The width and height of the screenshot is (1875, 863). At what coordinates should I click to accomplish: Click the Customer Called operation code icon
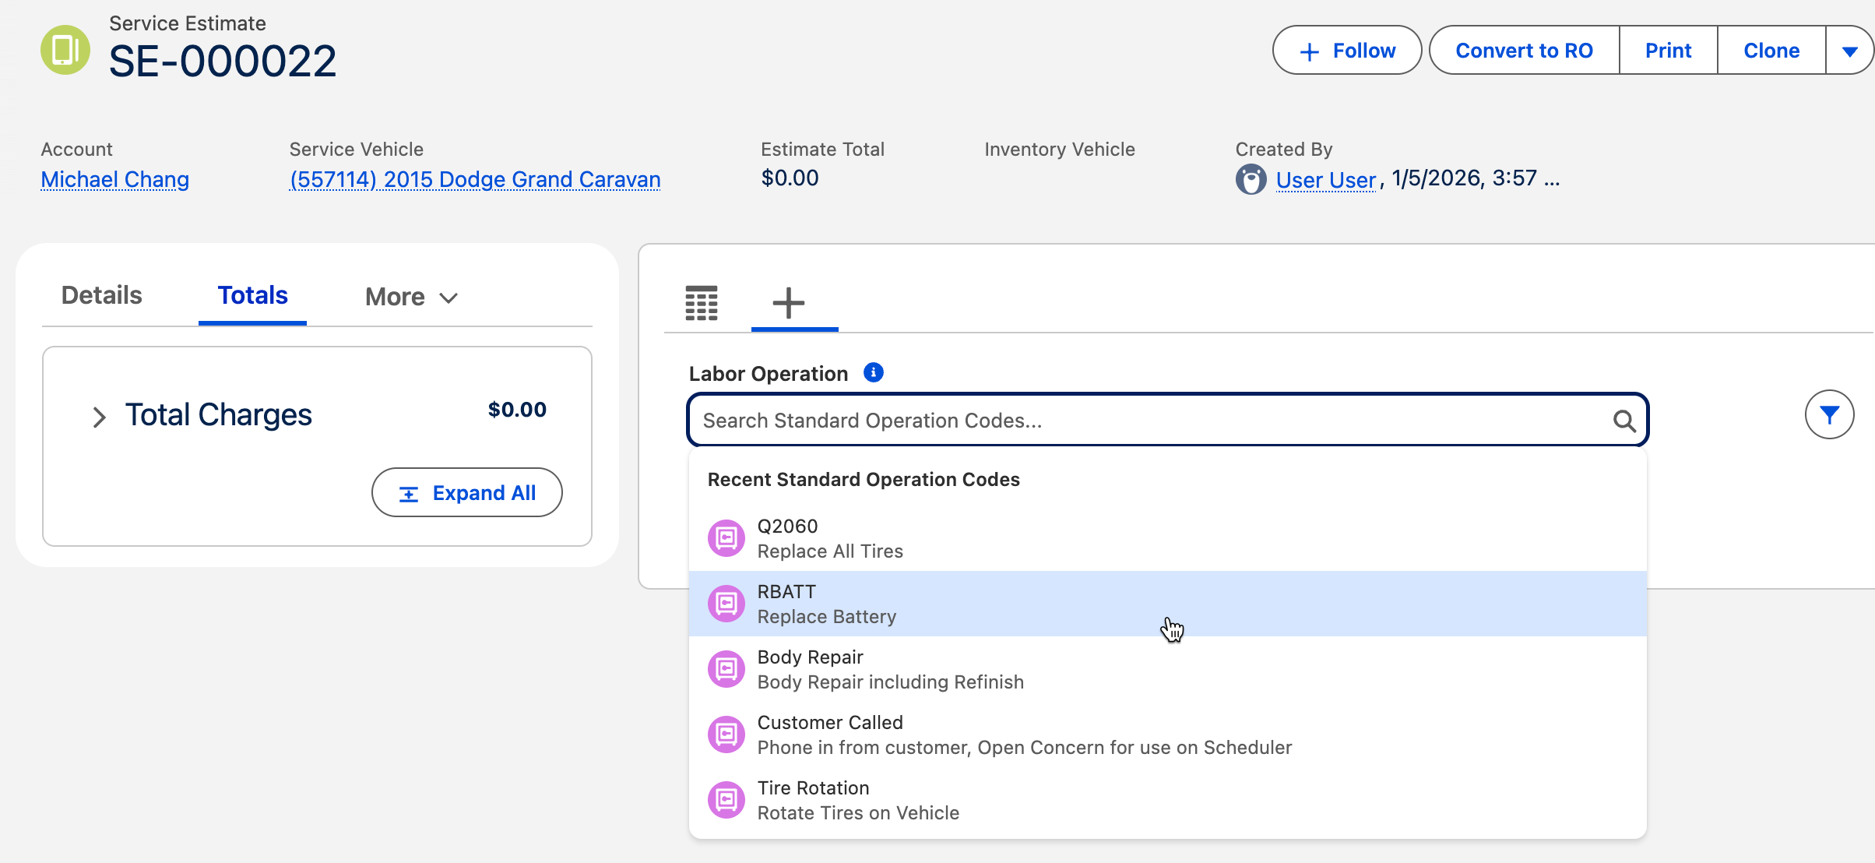tap(726, 734)
